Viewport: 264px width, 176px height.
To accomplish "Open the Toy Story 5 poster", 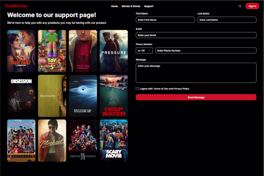I will point(52,51).
